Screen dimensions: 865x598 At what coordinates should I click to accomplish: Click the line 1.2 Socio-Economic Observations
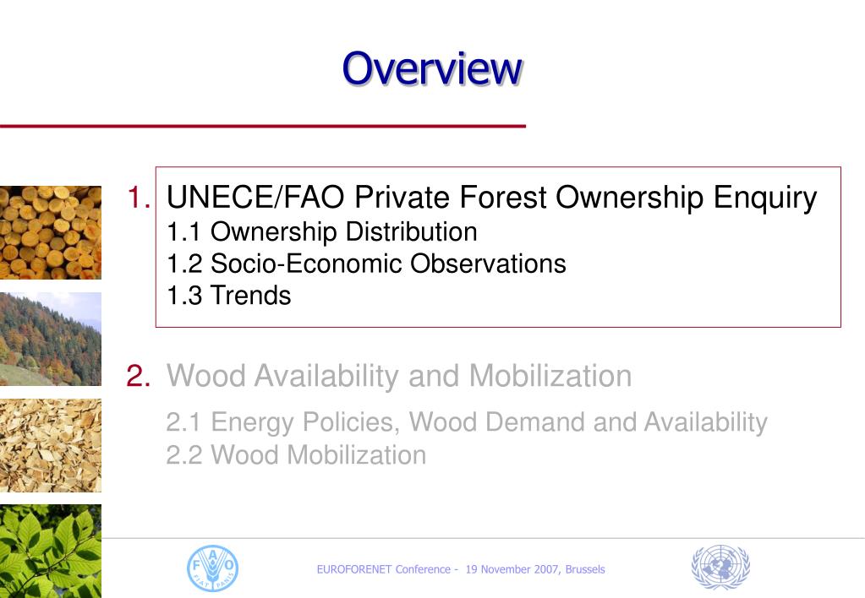pos(366,264)
